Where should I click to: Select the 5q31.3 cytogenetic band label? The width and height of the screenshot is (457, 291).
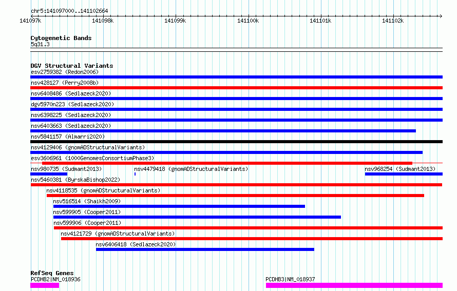[x=40, y=44]
